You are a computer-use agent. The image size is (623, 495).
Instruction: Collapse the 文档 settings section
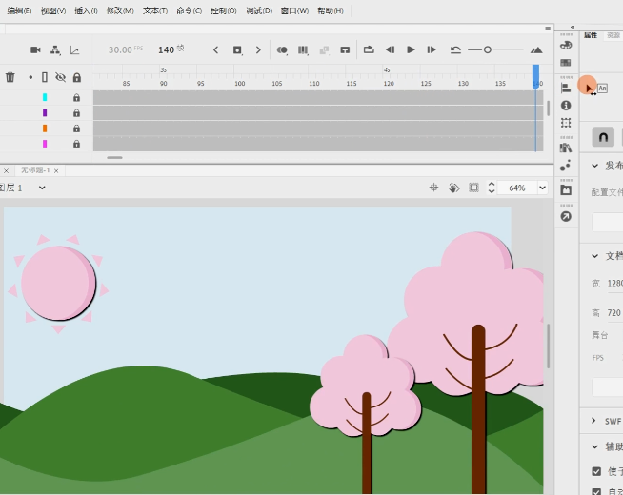tap(594, 256)
